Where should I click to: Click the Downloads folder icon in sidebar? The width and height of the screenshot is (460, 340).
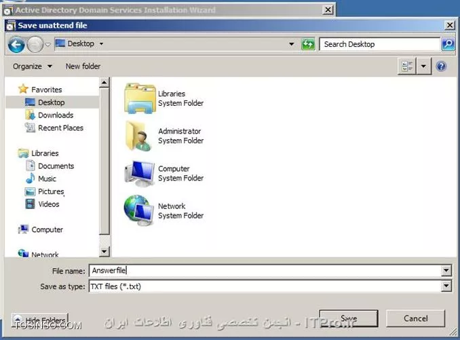click(x=30, y=115)
